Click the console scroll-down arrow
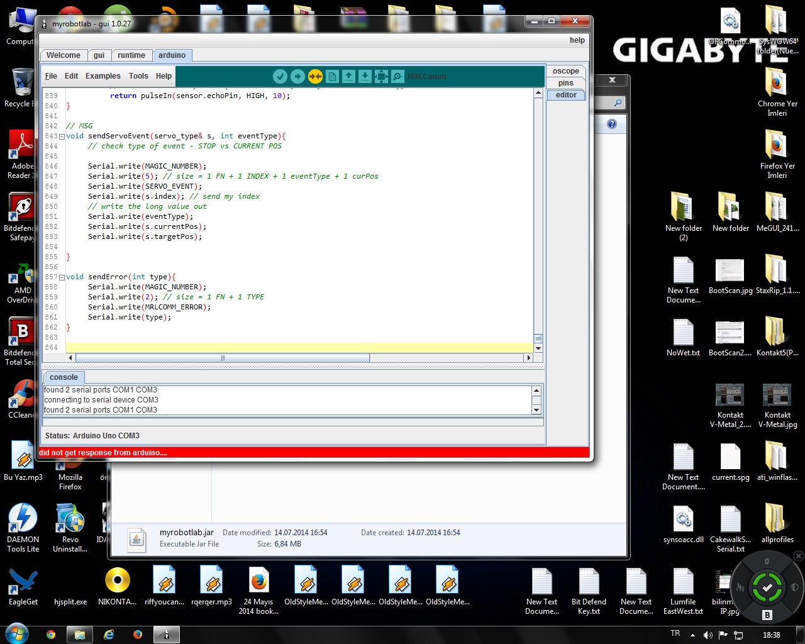The width and height of the screenshot is (805, 644). pyautogui.click(x=536, y=410)
